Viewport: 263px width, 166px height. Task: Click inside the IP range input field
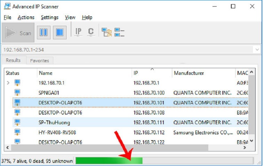pyautogui.click(x=125, y=50)
